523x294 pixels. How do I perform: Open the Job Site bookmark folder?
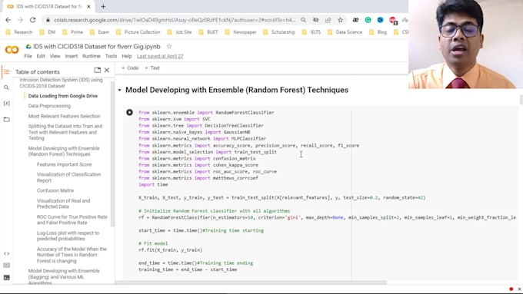tap(179, 32)
